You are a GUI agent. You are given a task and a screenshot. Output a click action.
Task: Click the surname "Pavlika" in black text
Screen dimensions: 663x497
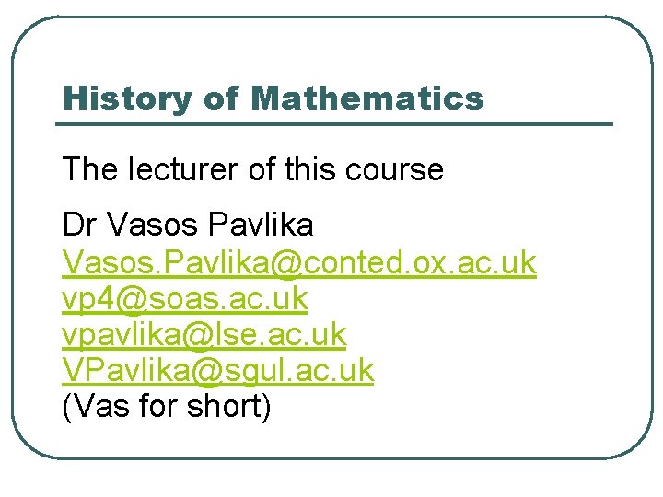click(262, 225)
